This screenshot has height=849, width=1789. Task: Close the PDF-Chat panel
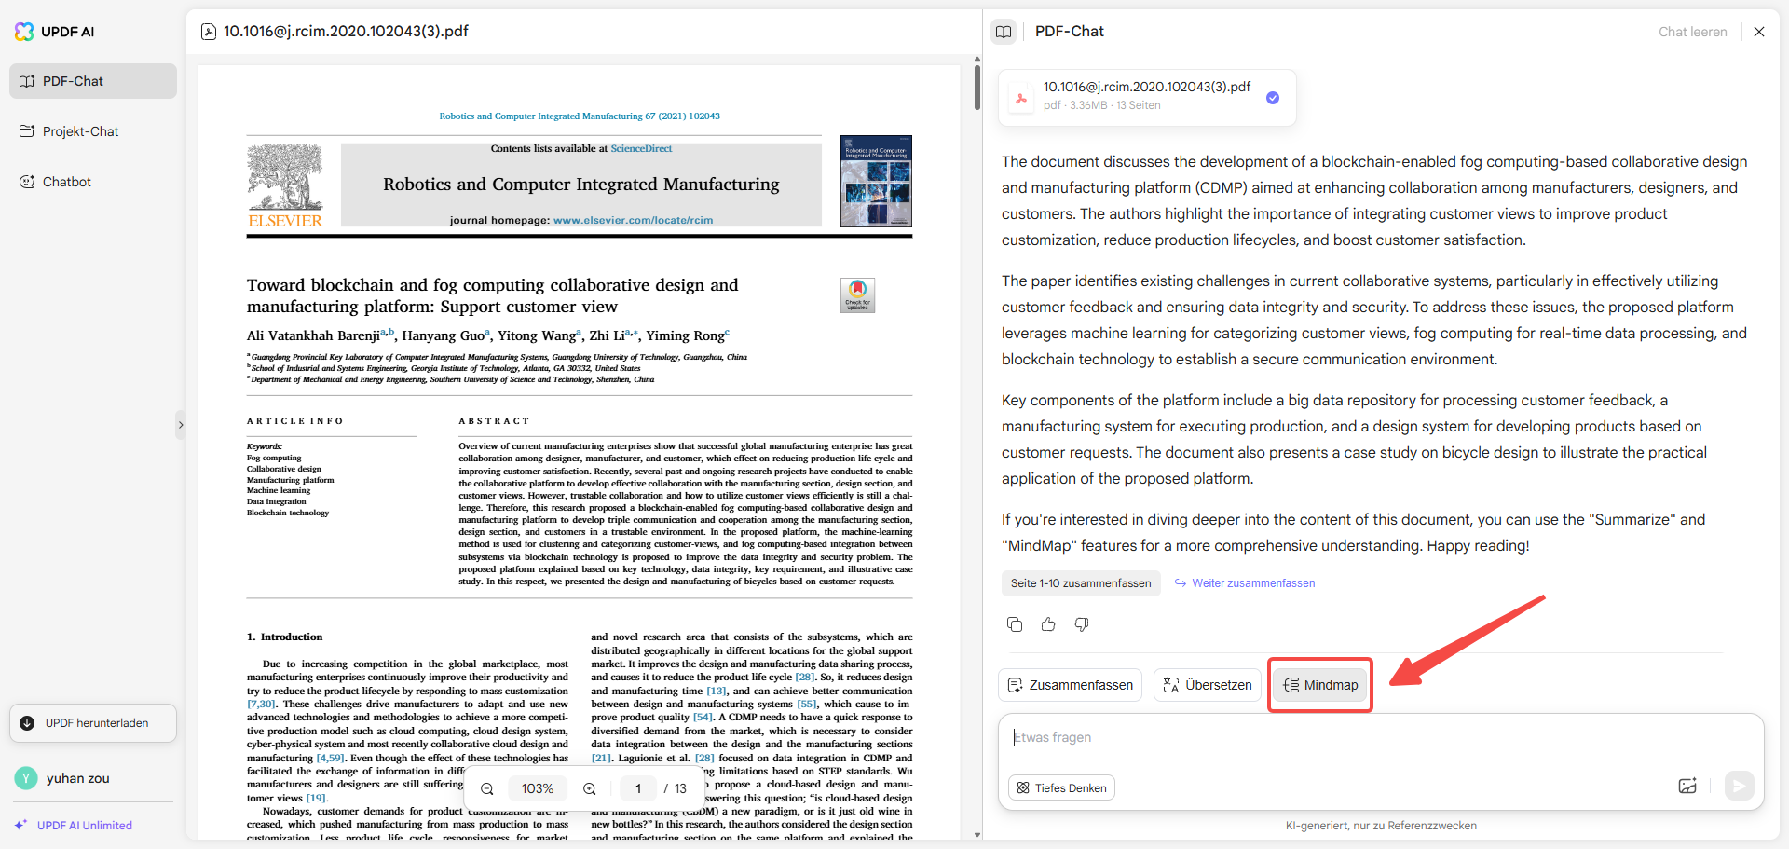pos(1759,32)
